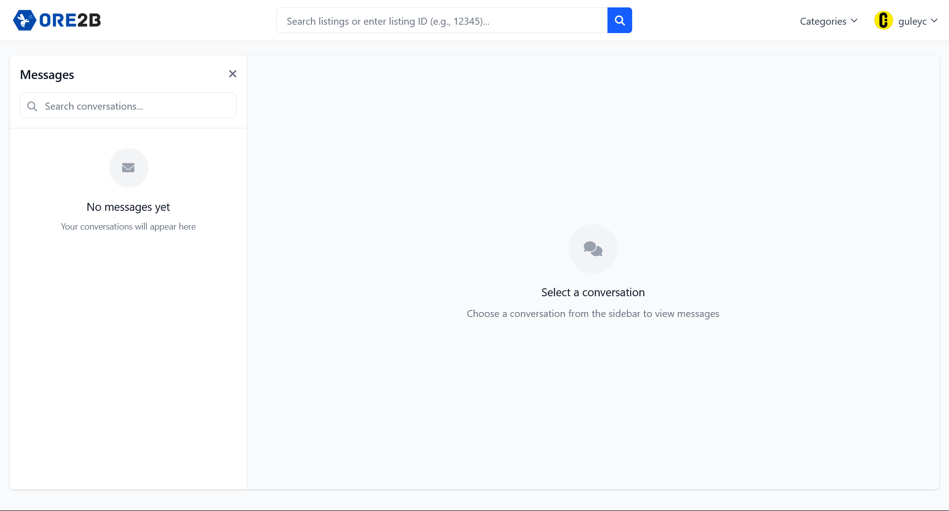949x511 pixels.
Task: Open the guleyc account menu
Action: tap(912, 21)
